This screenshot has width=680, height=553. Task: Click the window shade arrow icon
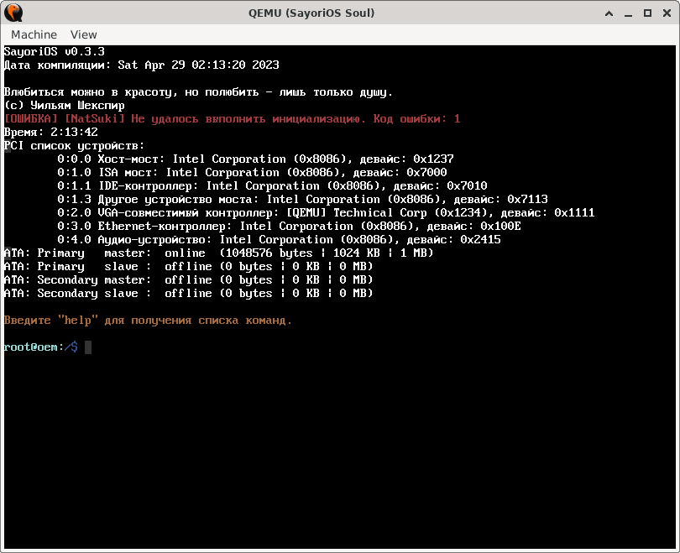coord(608,13)
